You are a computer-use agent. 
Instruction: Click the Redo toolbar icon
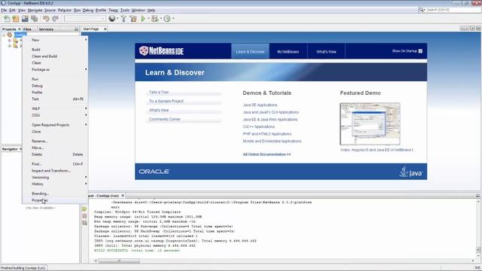coord(55,19)
